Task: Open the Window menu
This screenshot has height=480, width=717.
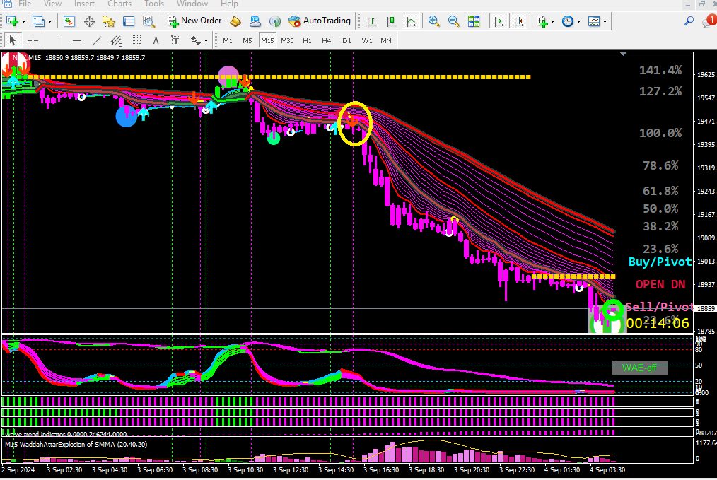Action: click(192, 4)
